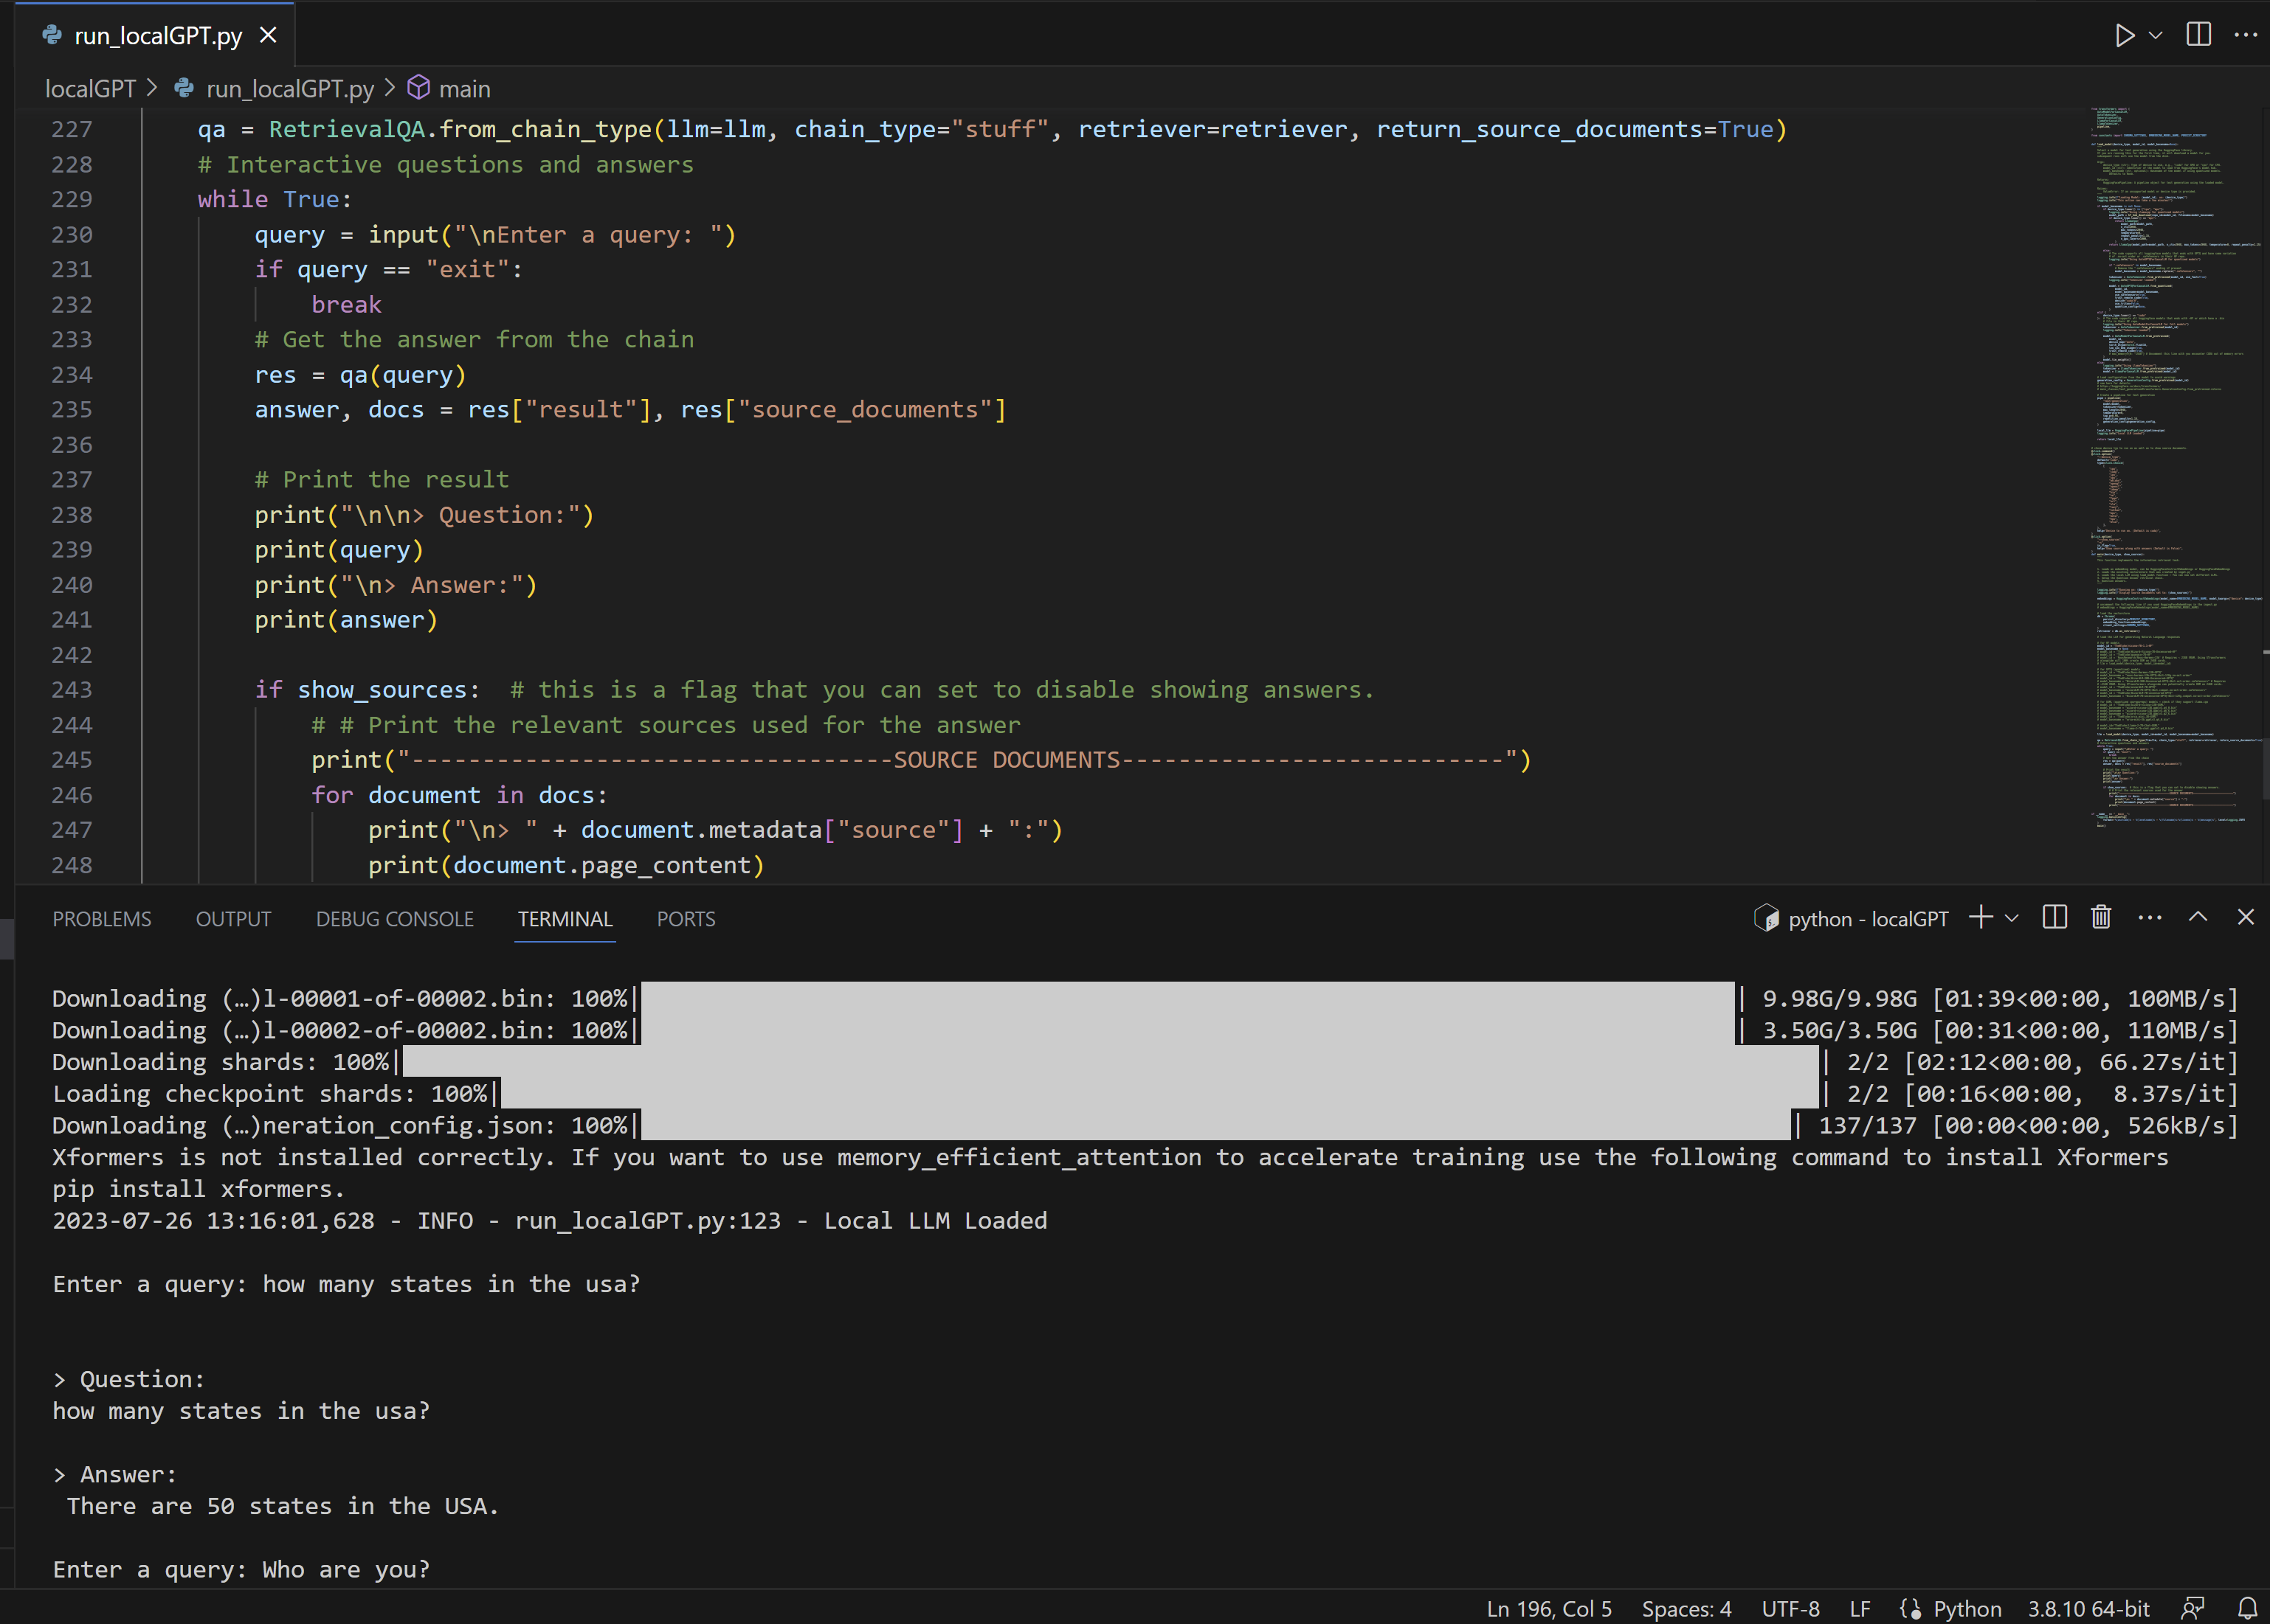The height and width of the screenshot is (1624, 2270).
Task: Open feedback icon in status bar
Action: 2193,1608
